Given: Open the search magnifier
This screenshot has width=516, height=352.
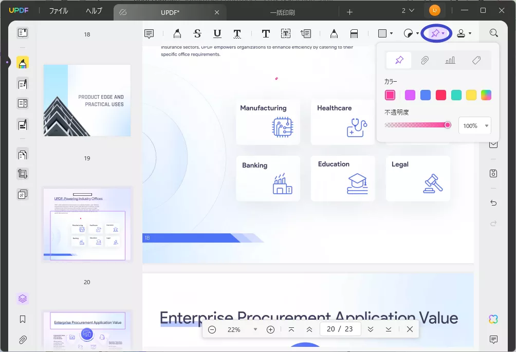Looking at the screenshot, I should click(x=493, y=33).
